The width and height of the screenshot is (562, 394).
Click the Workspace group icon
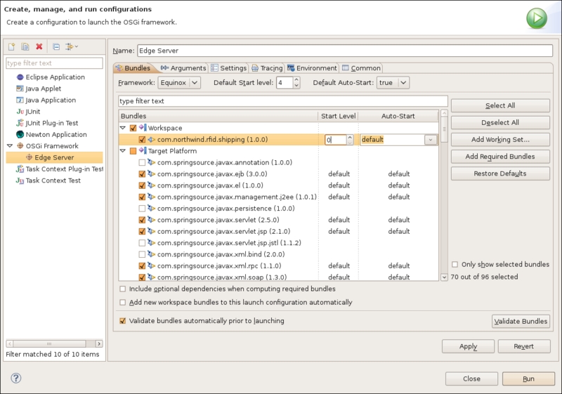[143, 128]
